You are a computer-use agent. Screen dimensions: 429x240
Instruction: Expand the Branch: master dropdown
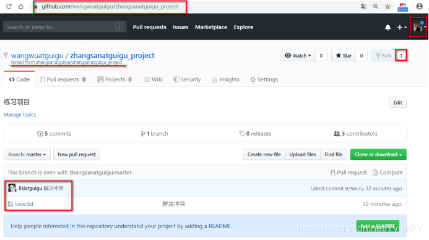coord(27,154)
